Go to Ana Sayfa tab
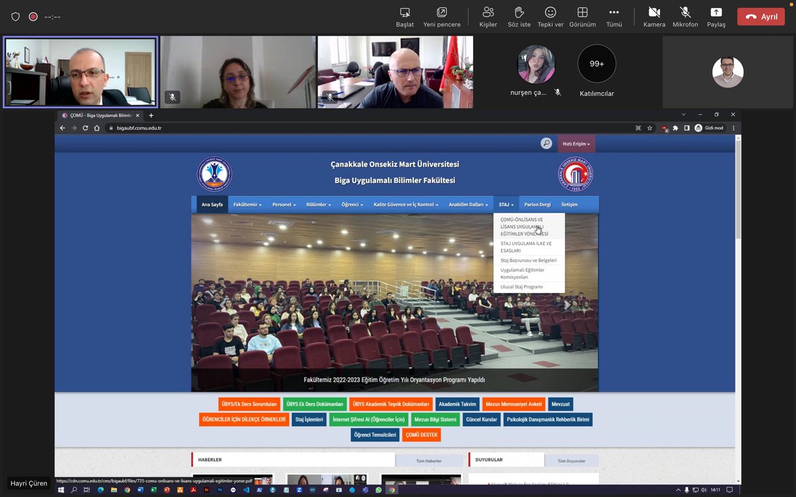Viewport: 796px width, 497px height. (212, 205)
